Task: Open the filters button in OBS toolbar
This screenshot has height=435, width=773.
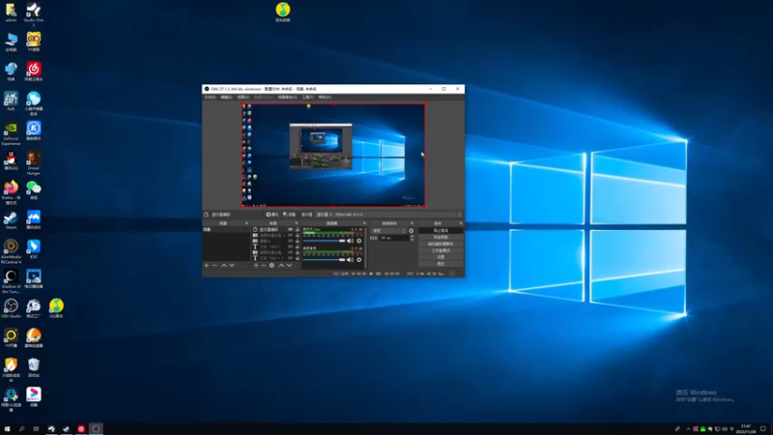Action: tap(289, 215)
